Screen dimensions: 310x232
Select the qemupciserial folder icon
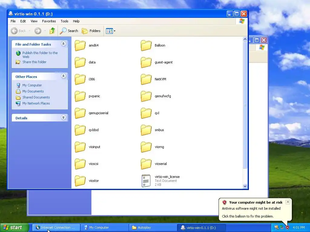80,113
